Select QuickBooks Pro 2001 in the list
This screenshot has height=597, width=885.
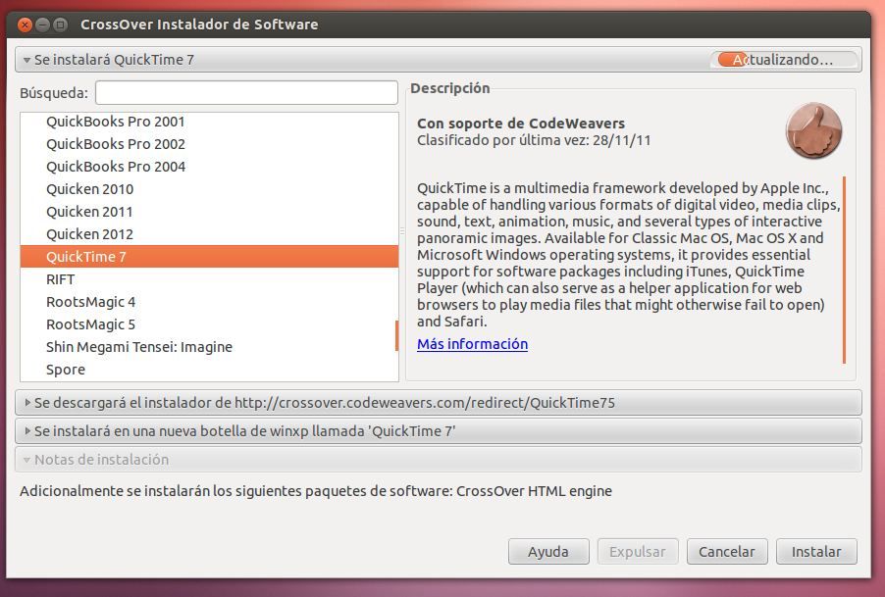click(x=209, y=122)
